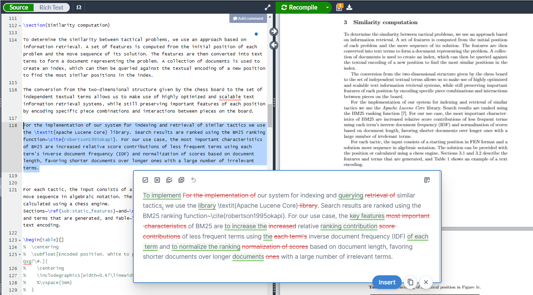Open the Recompile options dropdown arrow

pyautogui.click(x=327, y=7)
